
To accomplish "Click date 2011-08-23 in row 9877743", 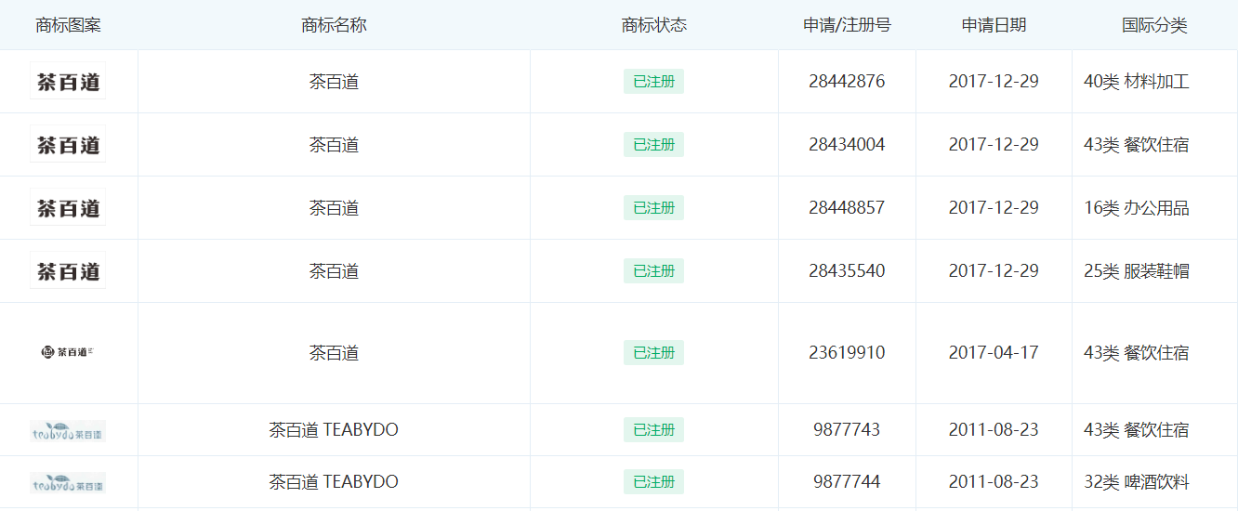I will coord(994,430).
